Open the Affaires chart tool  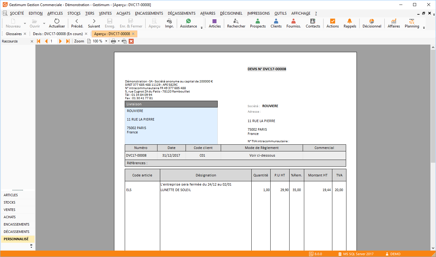[x=394, y=23]
